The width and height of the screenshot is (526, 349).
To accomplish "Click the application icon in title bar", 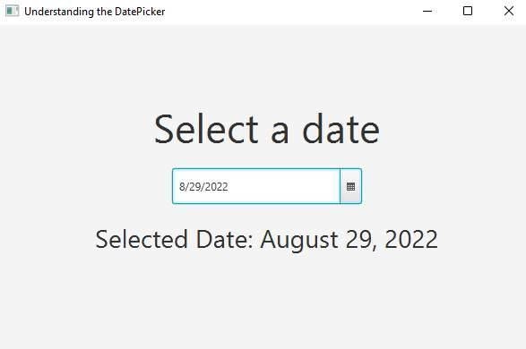I will (12, 11).
